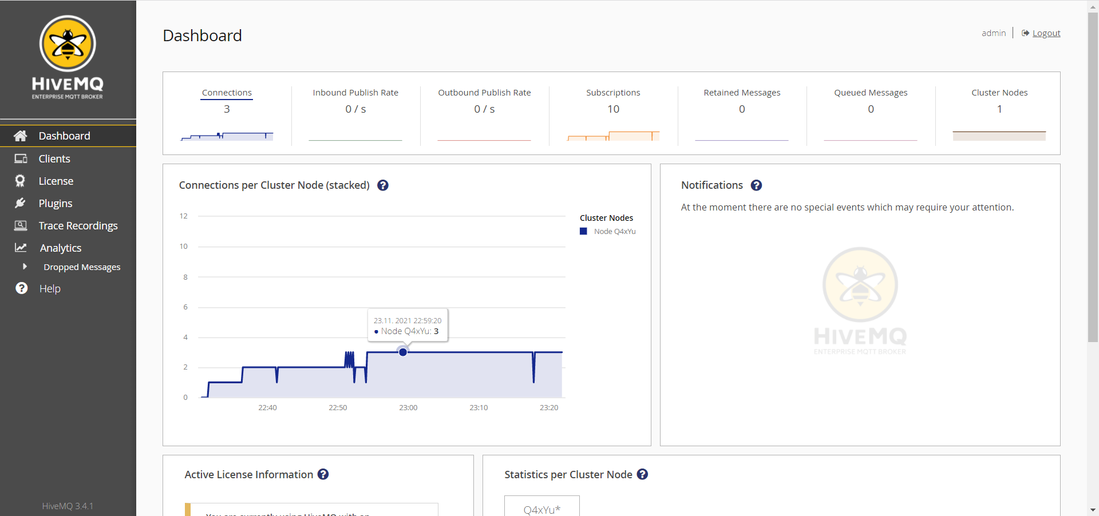Click the Analytics chart icon

[x=21, y=248]
